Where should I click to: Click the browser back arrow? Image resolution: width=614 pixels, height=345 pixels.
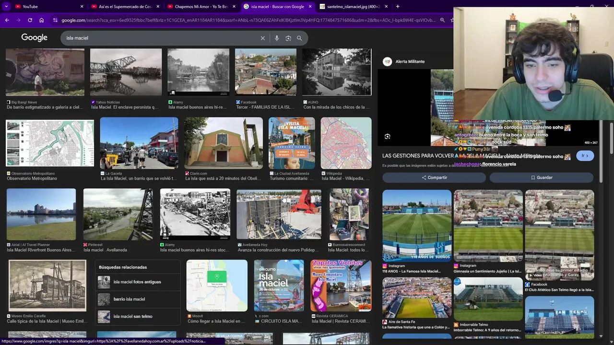pyautogui.click(x=7, y=20)
